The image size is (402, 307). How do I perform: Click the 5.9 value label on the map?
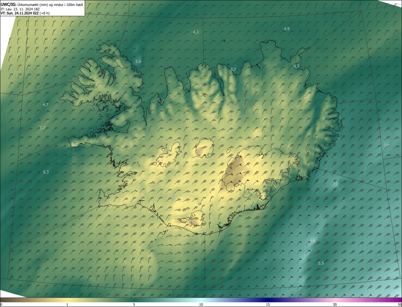pos(138,61)
